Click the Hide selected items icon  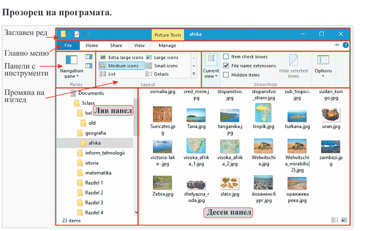293,66
